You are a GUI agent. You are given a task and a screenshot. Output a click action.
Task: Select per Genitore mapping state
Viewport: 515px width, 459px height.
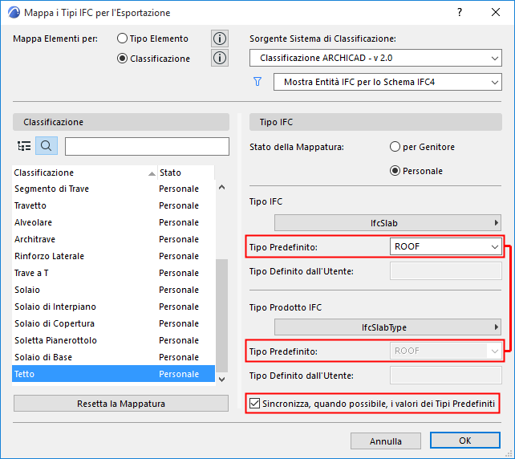pos(395,147)
